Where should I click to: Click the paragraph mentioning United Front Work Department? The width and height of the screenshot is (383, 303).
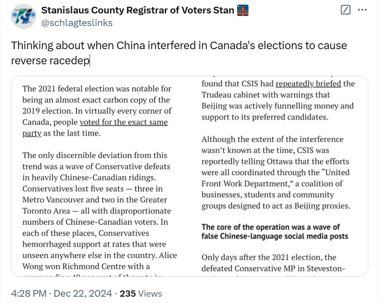pos(276,172)
